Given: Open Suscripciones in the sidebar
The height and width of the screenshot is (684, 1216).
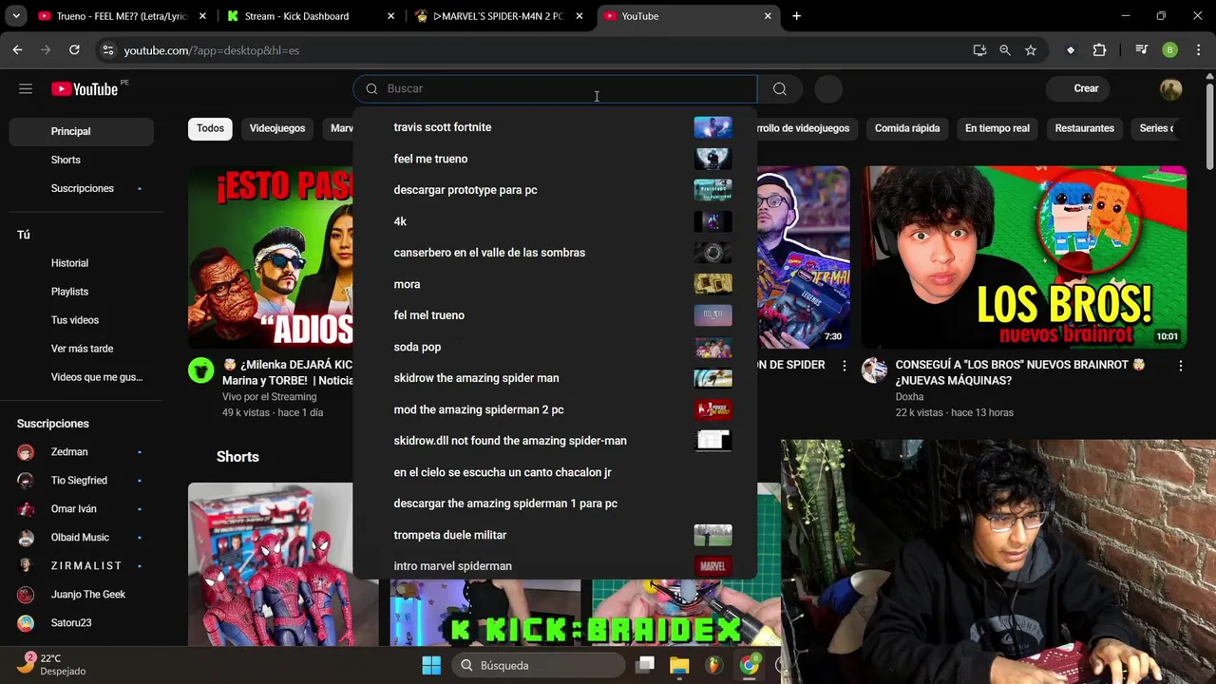Looking at the screenshot, I should tap(81, 188).
